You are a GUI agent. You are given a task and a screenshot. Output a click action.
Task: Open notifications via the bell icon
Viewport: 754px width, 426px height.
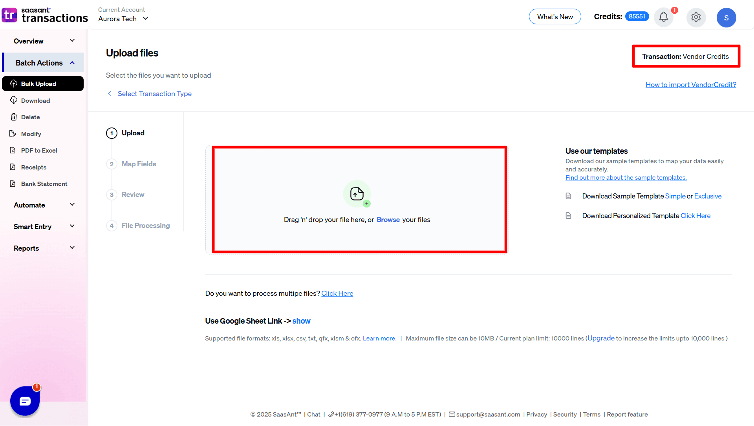663,17
